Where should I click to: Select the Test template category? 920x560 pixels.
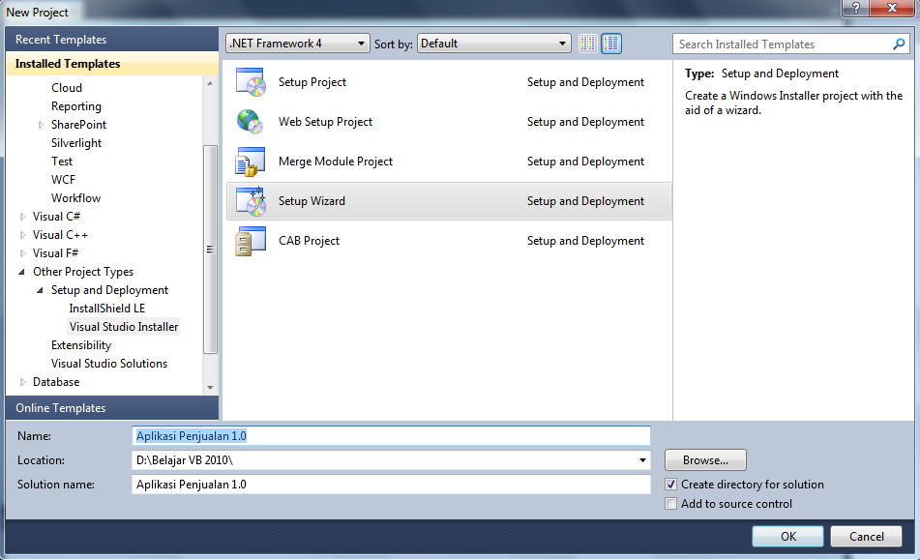point(62,162)
